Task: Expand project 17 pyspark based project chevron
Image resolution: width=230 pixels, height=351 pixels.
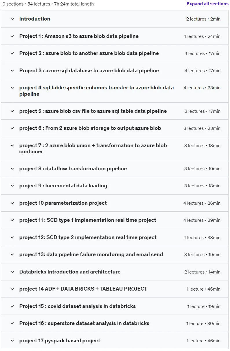Action: point(12,341)
